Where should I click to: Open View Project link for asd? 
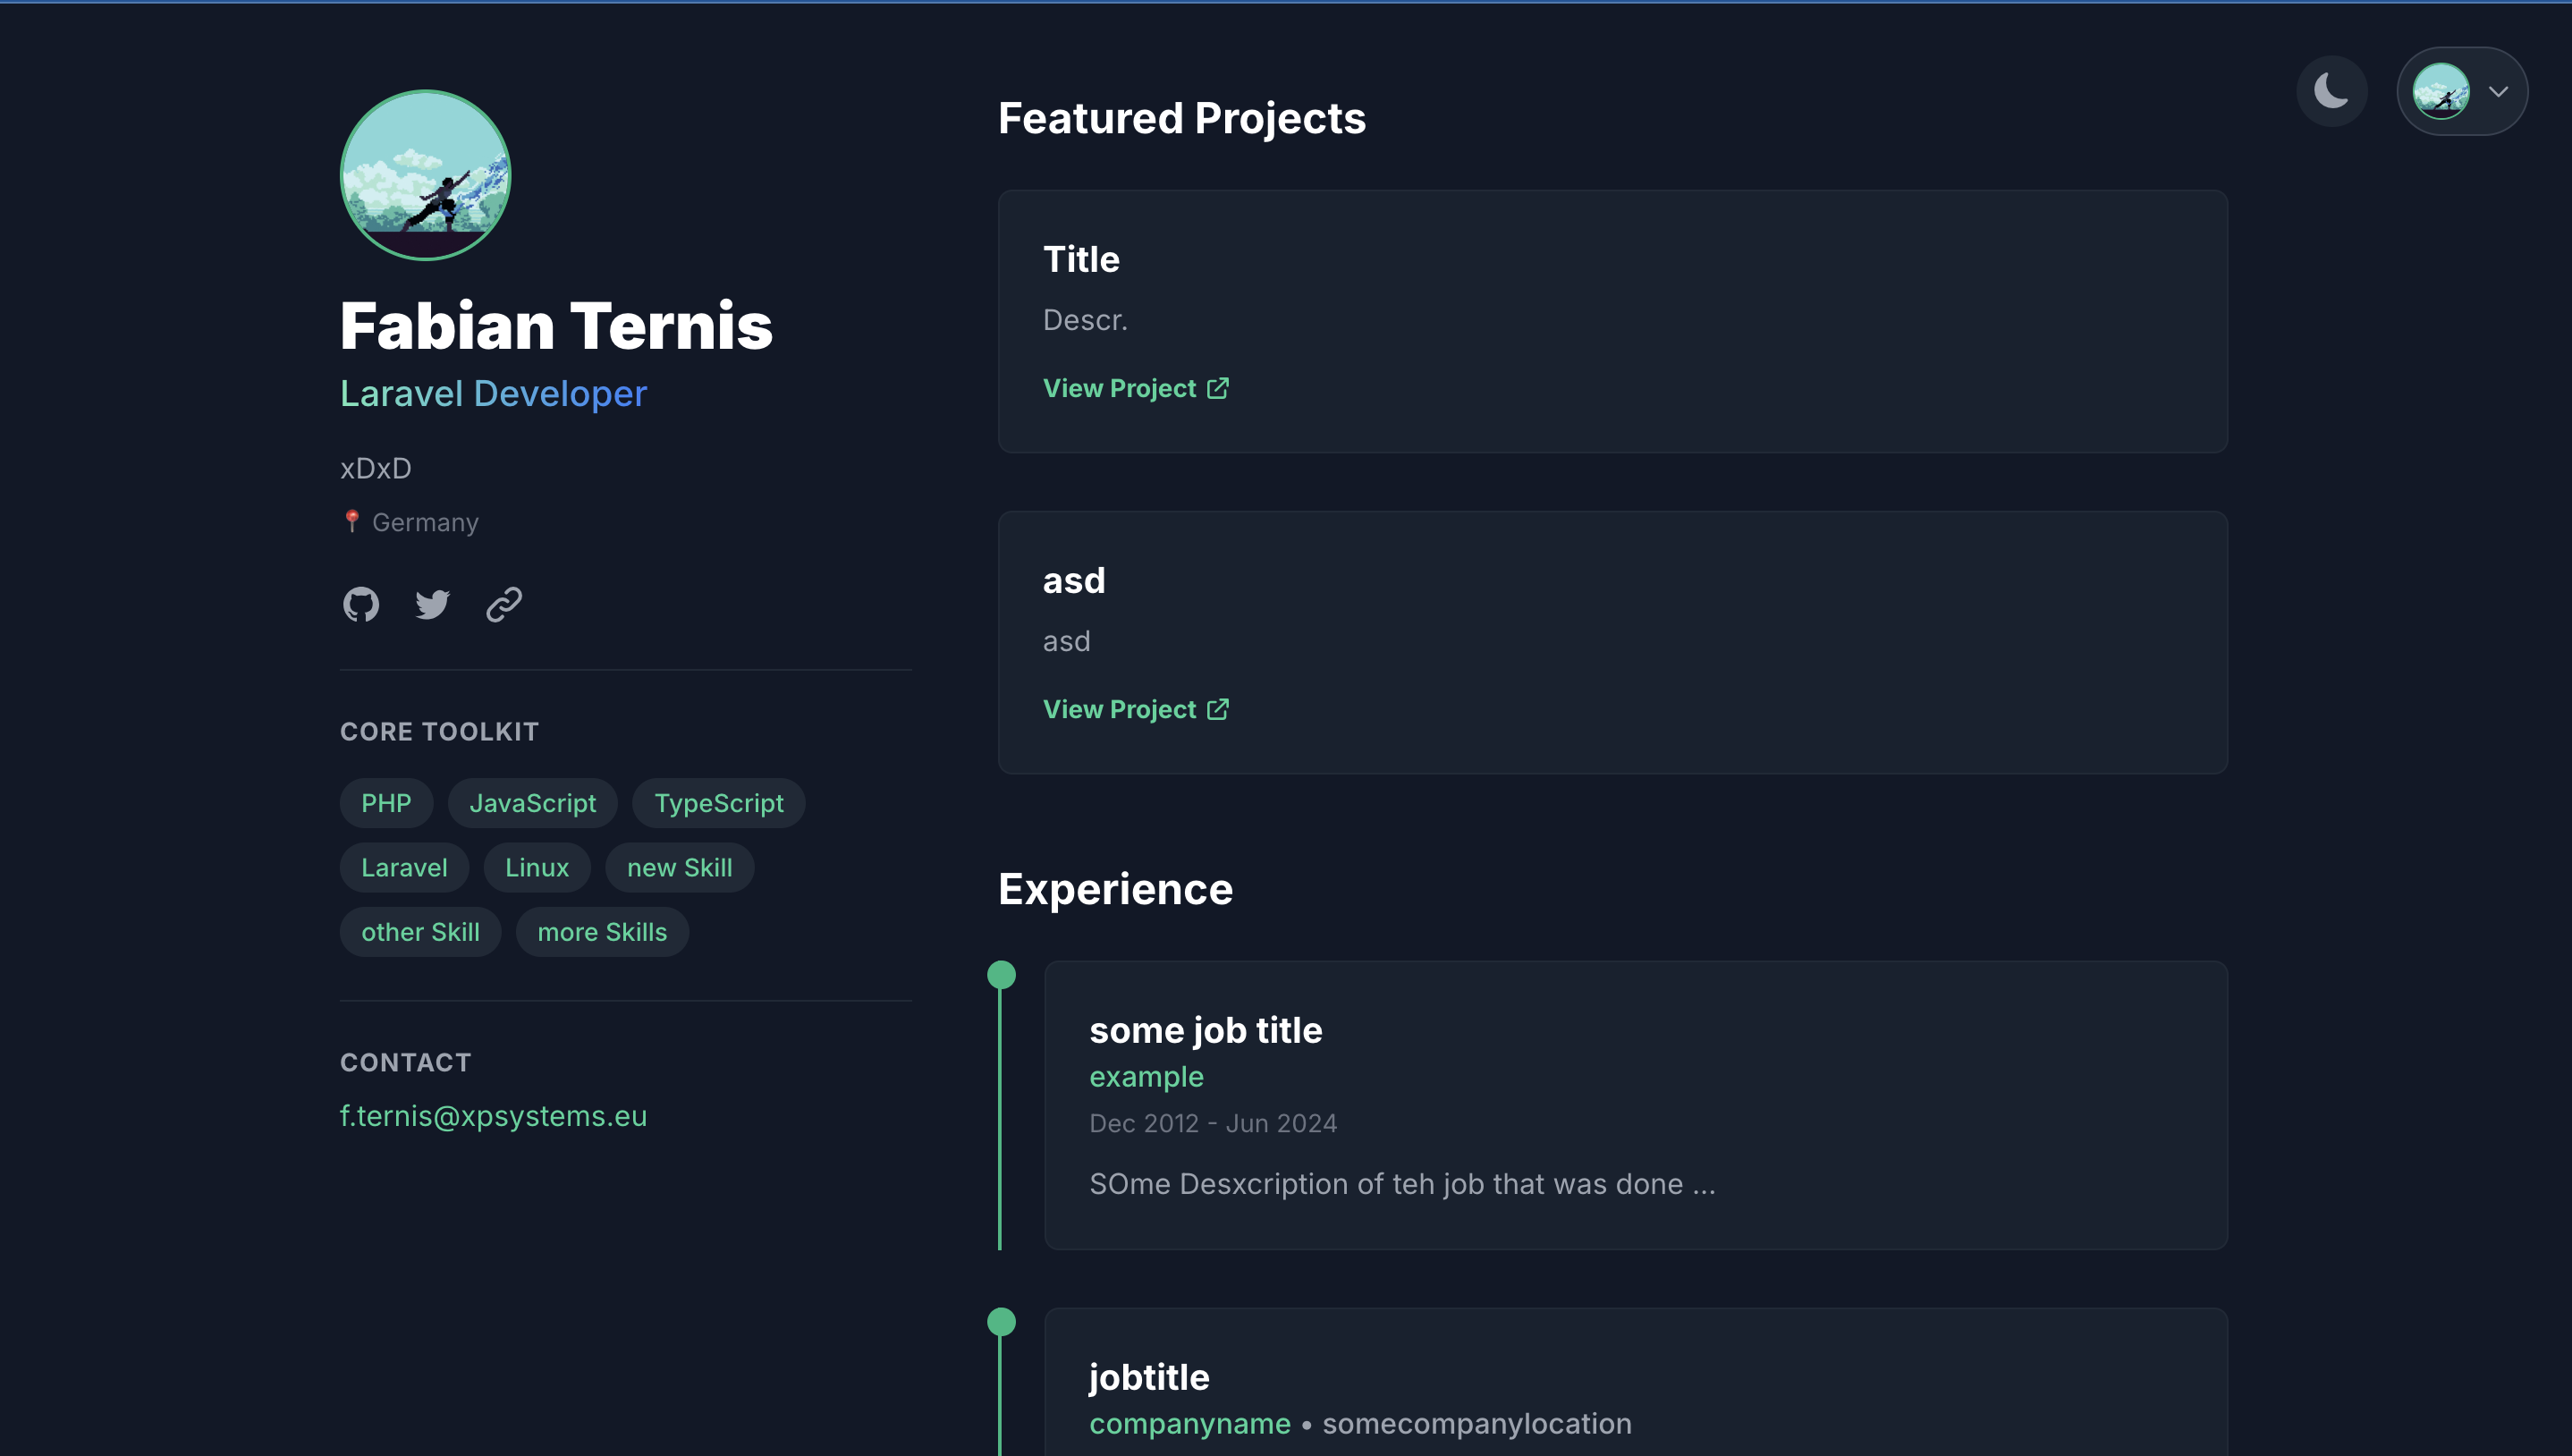(x=1120, y=709)
